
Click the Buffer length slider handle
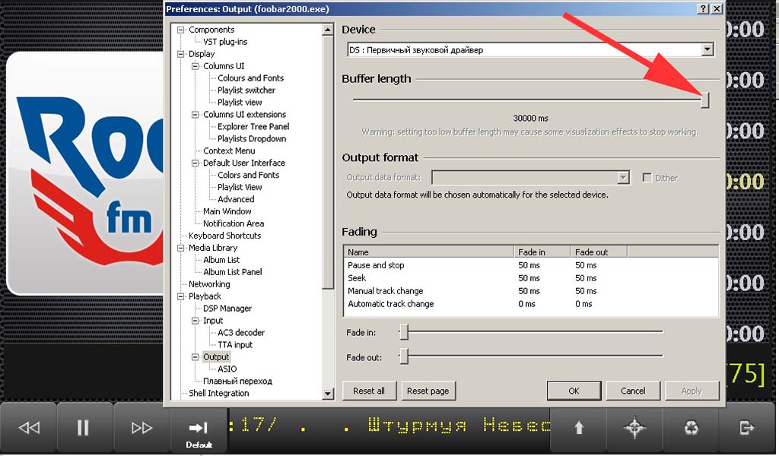tap(704, 100)
